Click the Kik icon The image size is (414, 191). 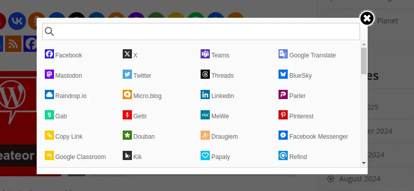127,155
